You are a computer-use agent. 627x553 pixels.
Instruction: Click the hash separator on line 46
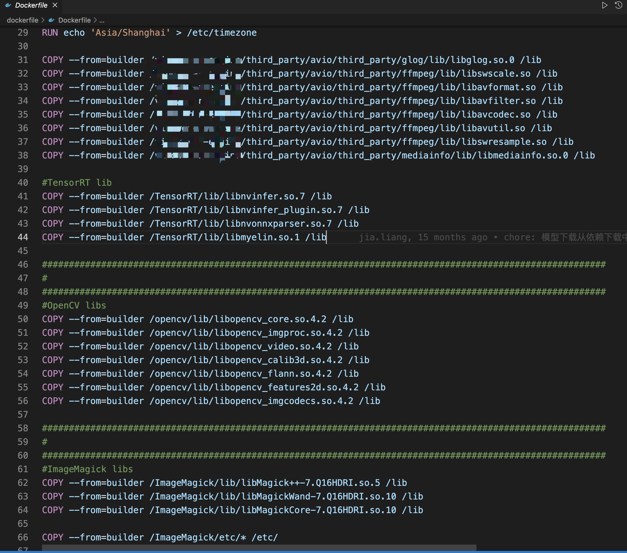pyautogui.click(x=324, y=265)
